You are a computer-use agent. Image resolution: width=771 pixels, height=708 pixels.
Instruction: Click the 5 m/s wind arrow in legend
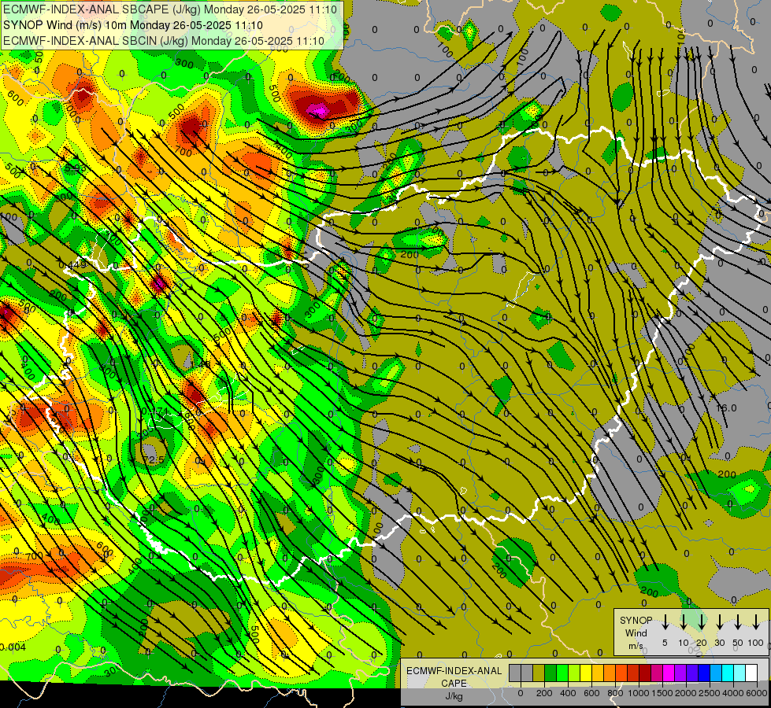pos(665,621)
